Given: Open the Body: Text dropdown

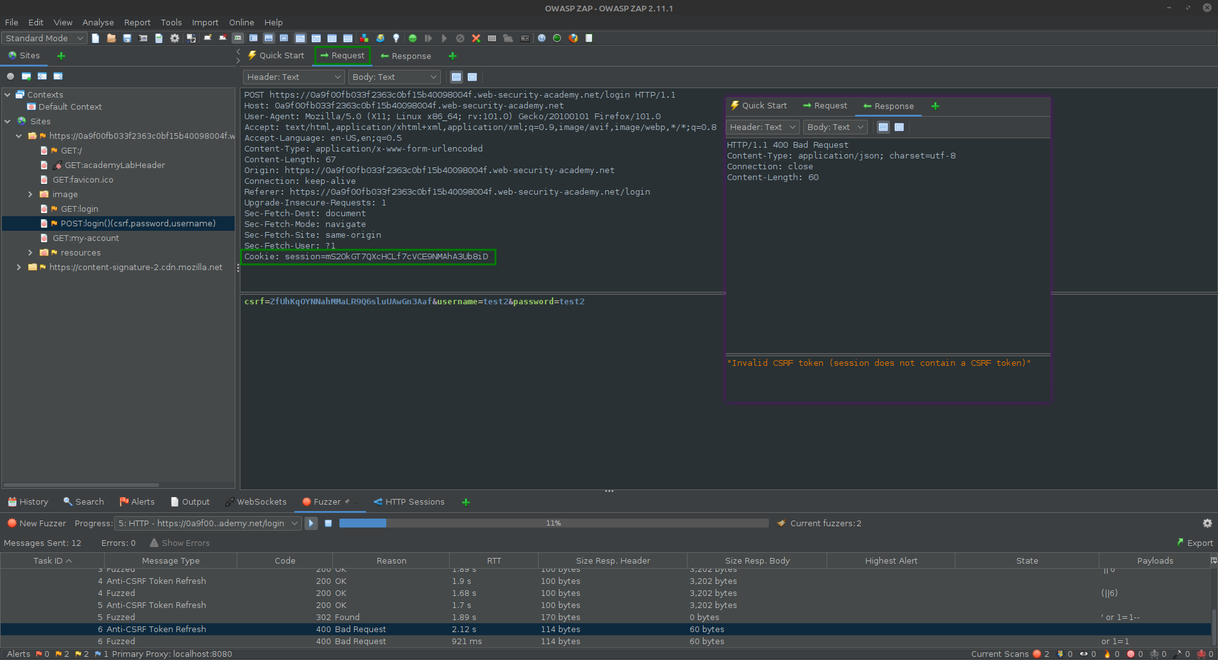Looking at the screenshot, I should point(394,77).
